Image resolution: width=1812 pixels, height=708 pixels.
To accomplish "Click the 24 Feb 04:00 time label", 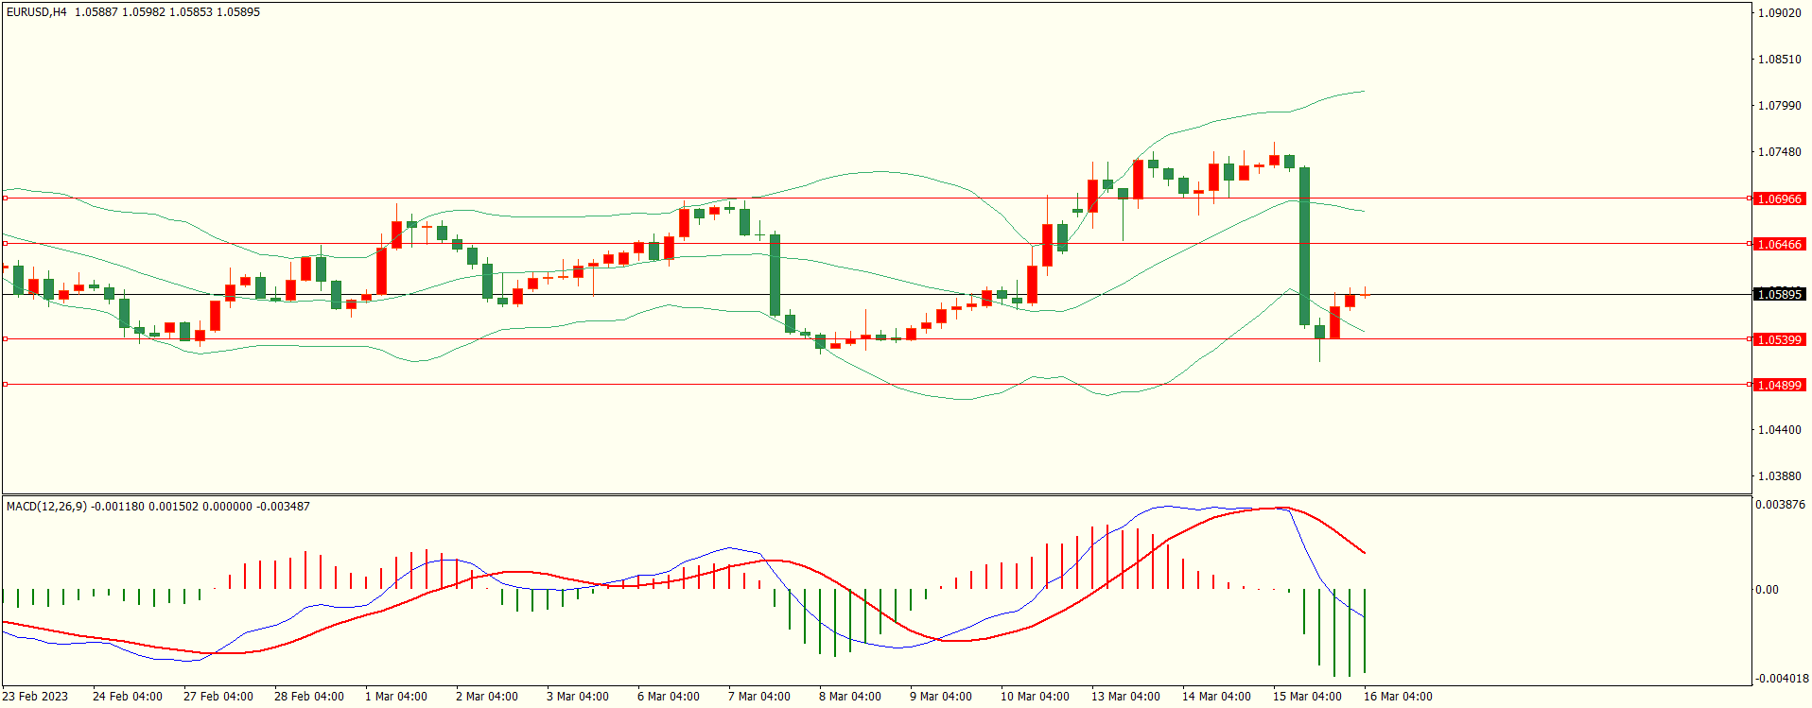I will click(128, 697).
